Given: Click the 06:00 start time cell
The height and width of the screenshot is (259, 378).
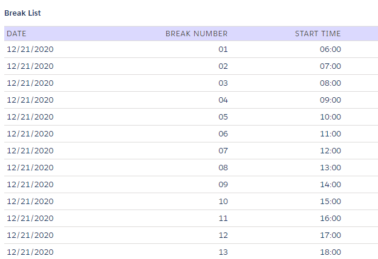Looking at the screenshot, I should click(x=330, y=50).
